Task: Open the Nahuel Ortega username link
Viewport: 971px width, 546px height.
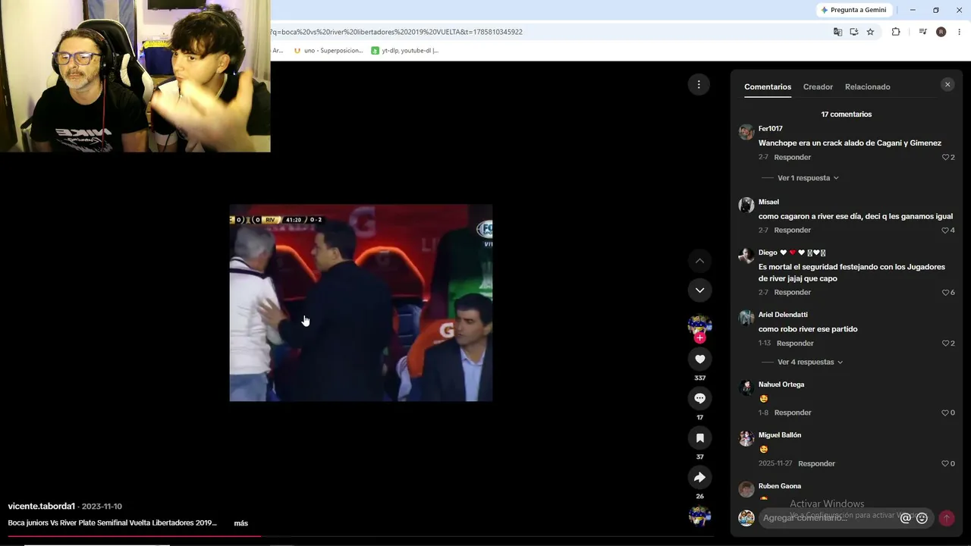Action: (x=781, y=384)
